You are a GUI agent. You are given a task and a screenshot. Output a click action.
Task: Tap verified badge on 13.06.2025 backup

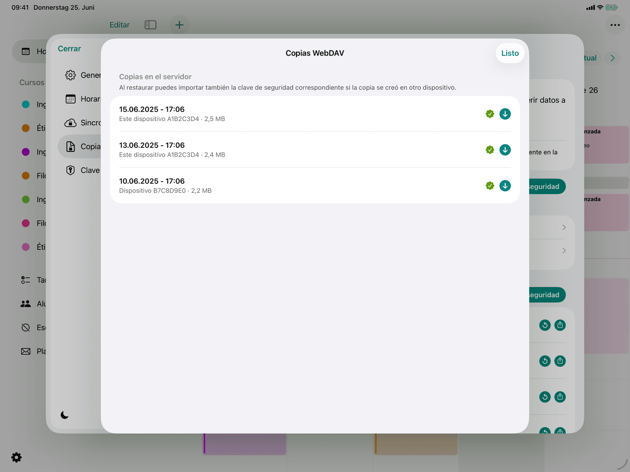click(x=490, y=150)
